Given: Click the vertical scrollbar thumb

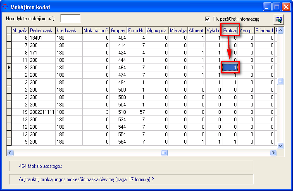Looking at the screenshot, I should click(280, 81).
